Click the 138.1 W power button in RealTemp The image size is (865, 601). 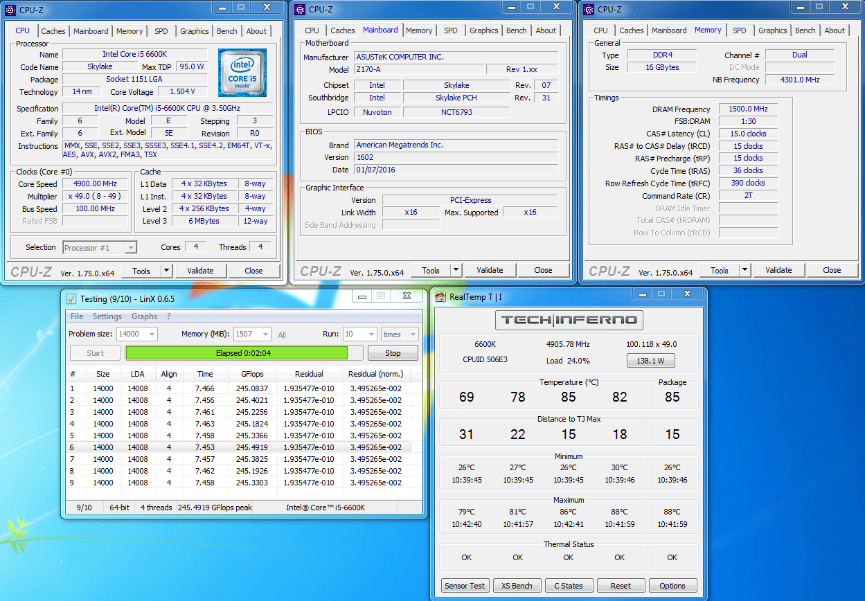[650, 361]
